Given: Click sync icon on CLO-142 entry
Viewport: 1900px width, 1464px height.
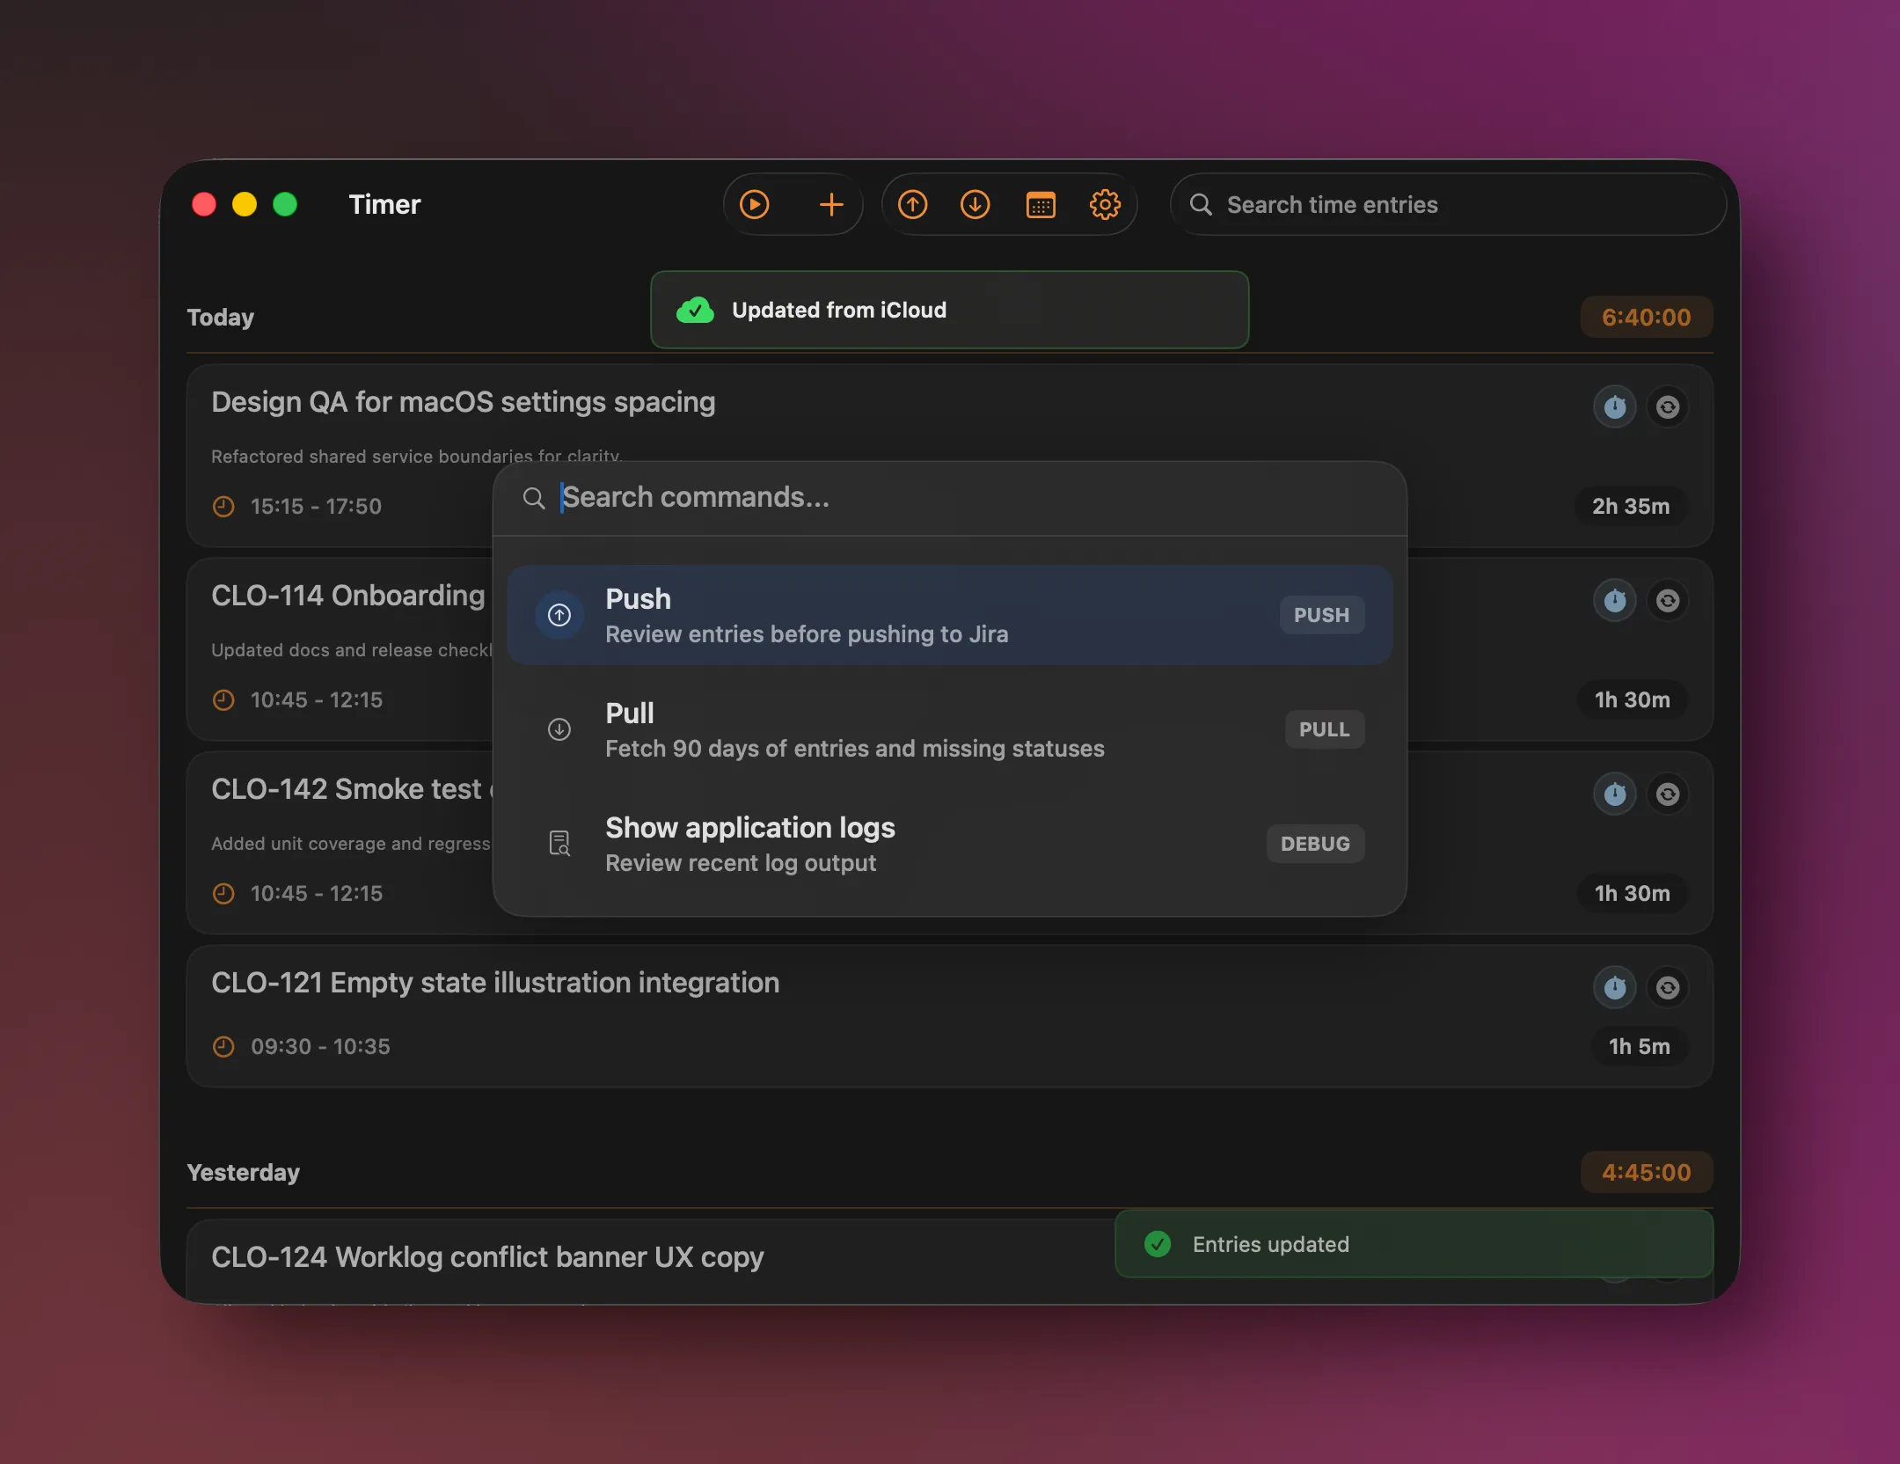Looking at the screenshot, I should click(x=1667, y=794).
